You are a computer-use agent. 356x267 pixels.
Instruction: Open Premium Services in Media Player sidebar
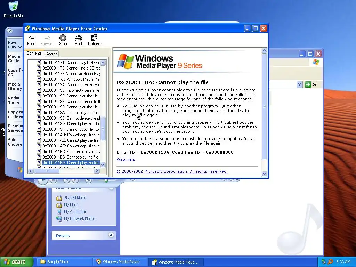(15, 128)
